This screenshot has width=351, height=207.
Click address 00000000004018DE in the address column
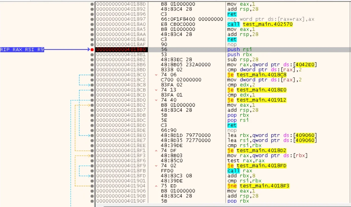[121, 130]
